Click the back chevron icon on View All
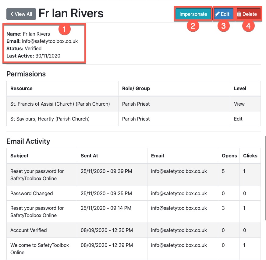Viewport: 266px width, 260px height. point(12,14)
